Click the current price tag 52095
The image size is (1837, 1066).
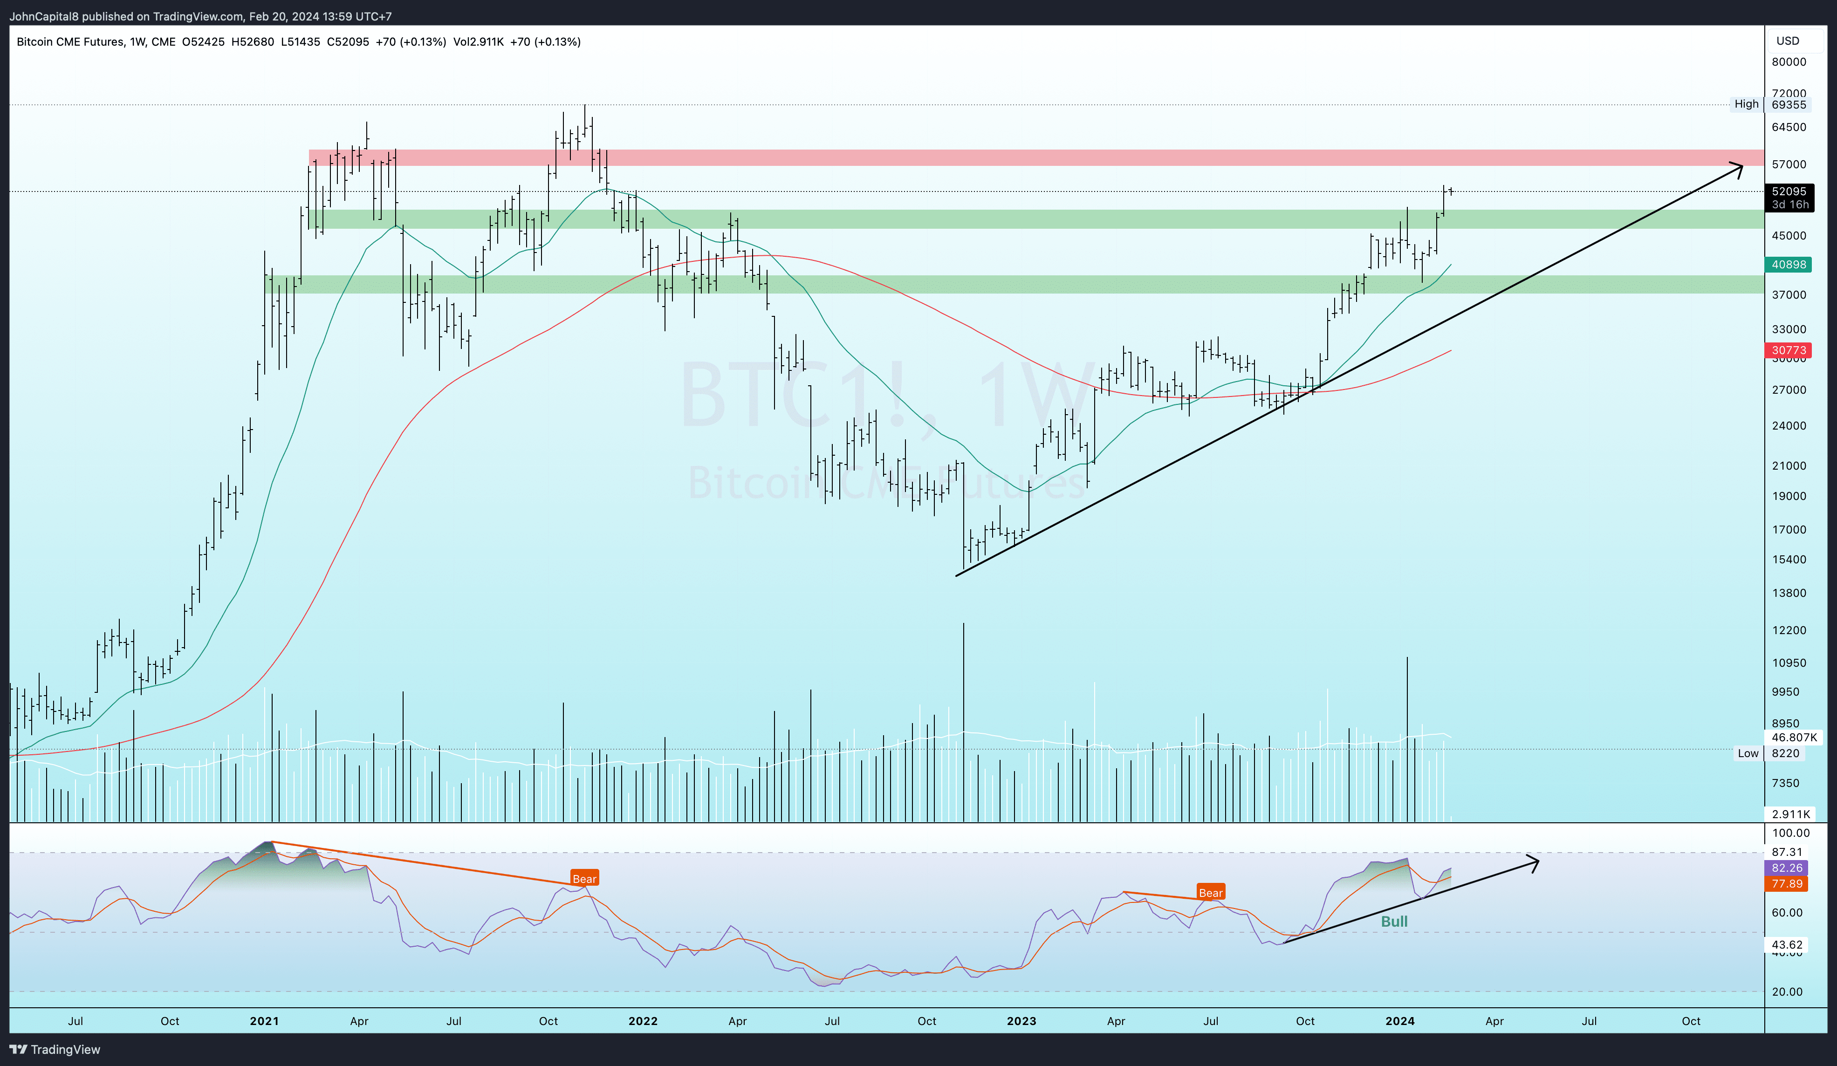click(x=1789, y=191)
